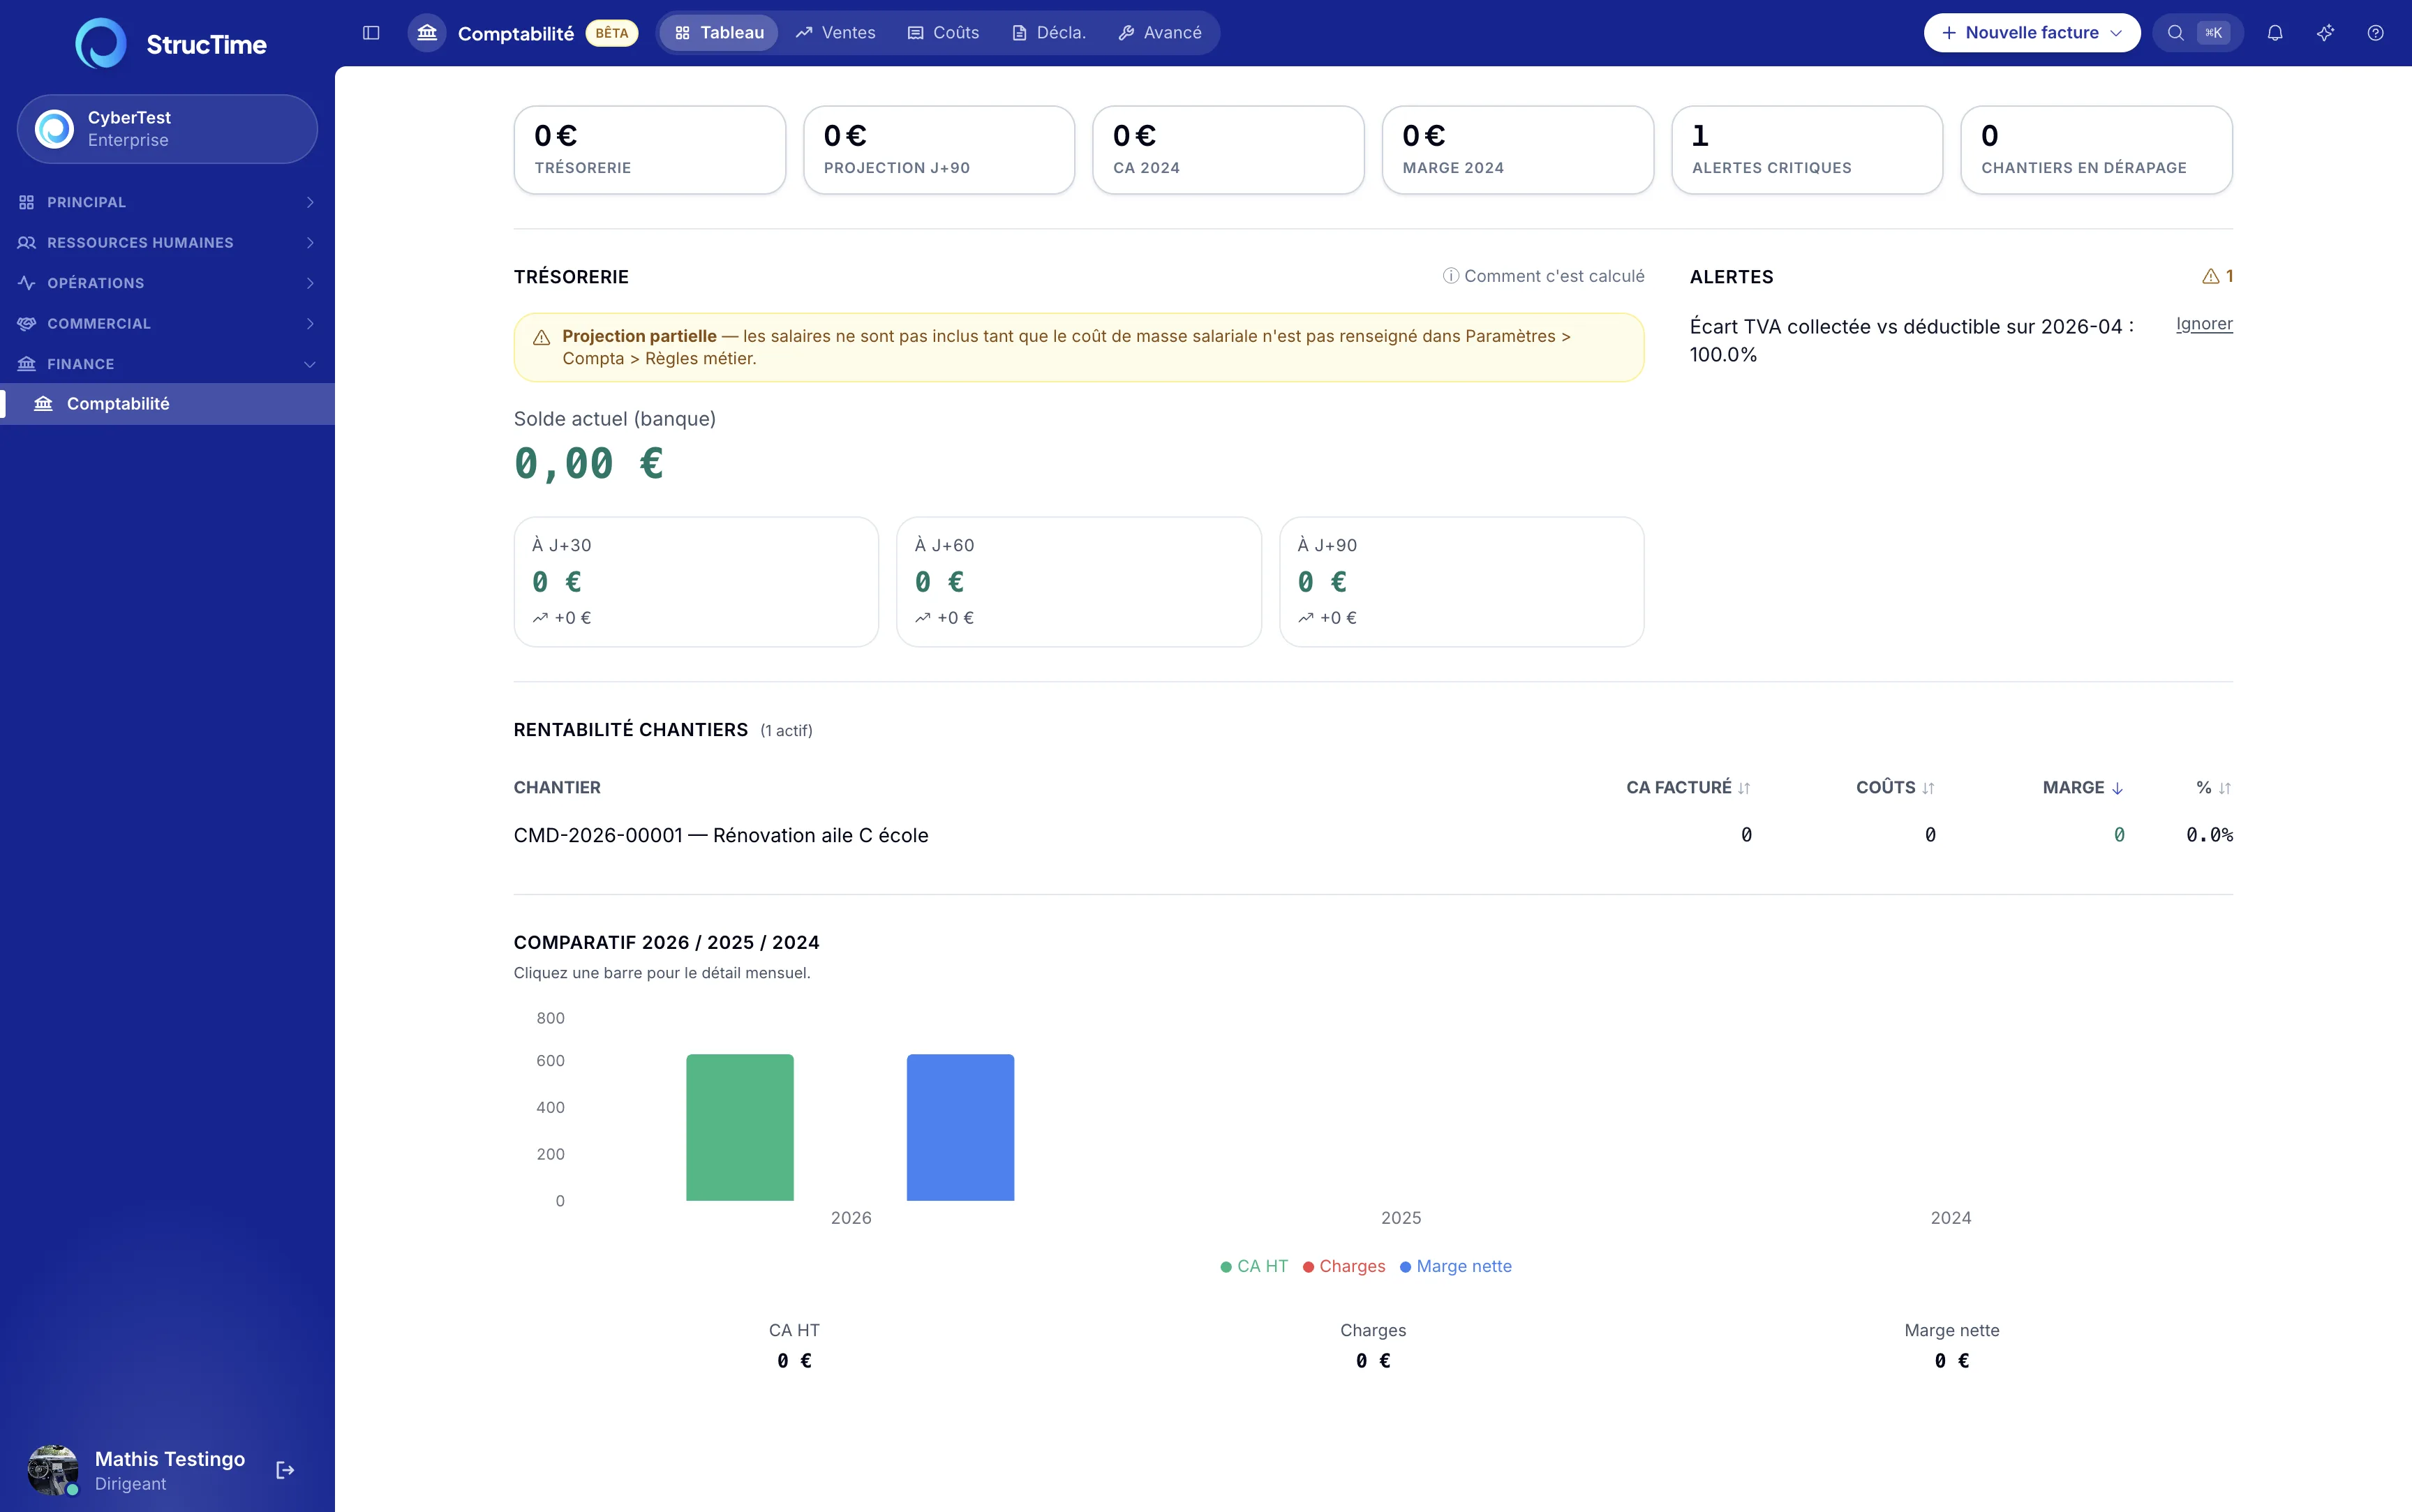Click the À J+30 projection card
2412x1512 pixels.
[696, 582]
